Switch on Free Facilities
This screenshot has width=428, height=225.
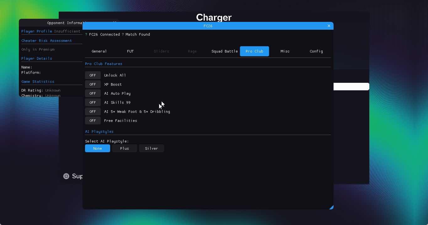[x=93, y=121]
